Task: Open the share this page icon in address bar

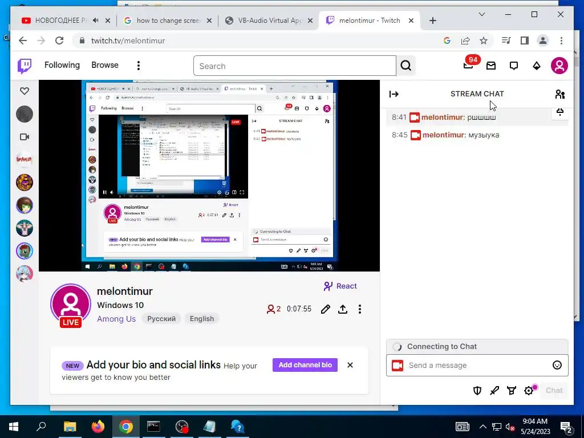Action: 465,40
